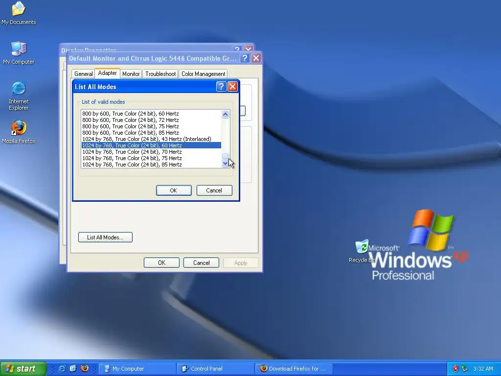Select 1024 by 768, 60 Hertz mode
Screen dimensions: 501x376
(151, 145)
